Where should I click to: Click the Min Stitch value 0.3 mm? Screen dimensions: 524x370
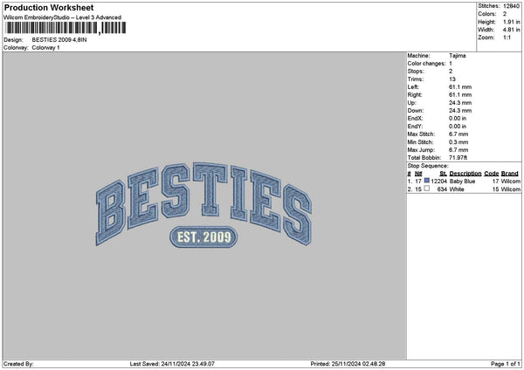click(458, 142)
